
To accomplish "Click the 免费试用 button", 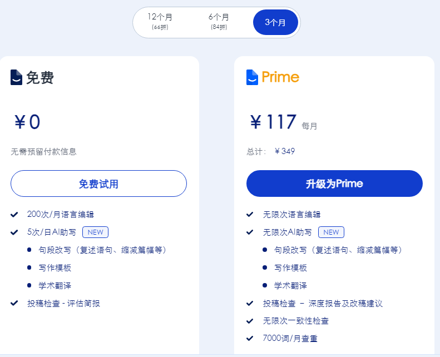I will [x=99, y=184].
